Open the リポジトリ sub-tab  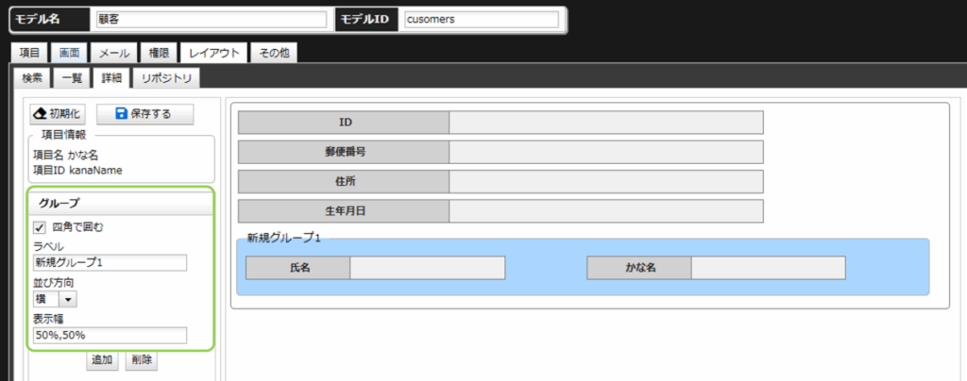pos(166,78)
